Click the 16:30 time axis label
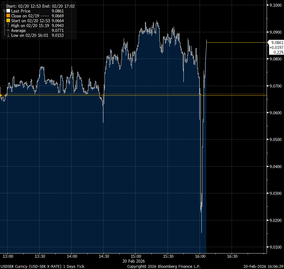 click(x=232, y=256)
